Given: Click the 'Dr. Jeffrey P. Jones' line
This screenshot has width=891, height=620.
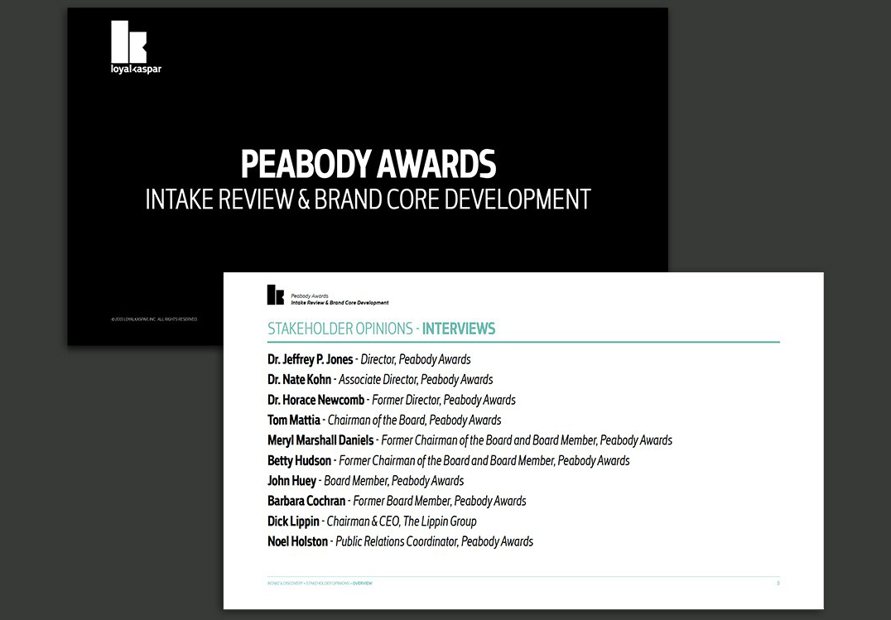Looking at the screenshot, I should pos(368,359).
